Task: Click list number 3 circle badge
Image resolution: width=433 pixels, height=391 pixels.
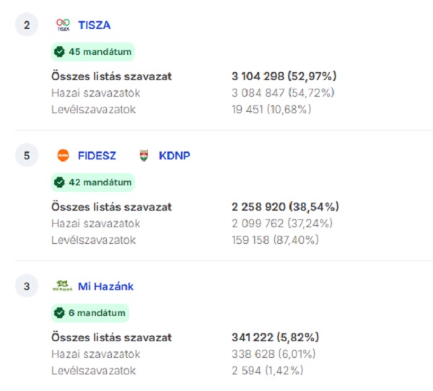Action: tap(27, 286)
